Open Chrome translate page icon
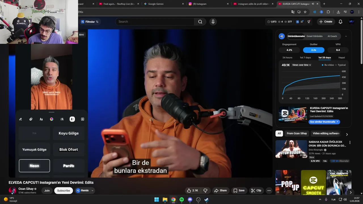 pyautogui.click(x=293, y=12)
